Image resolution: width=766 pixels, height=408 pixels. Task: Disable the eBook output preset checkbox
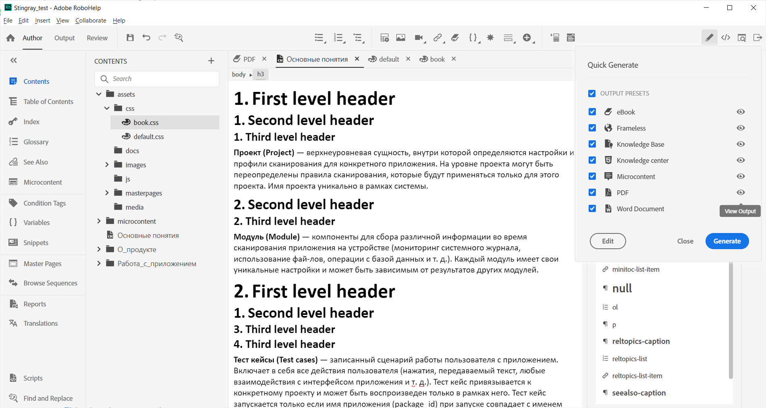[592, 112]
